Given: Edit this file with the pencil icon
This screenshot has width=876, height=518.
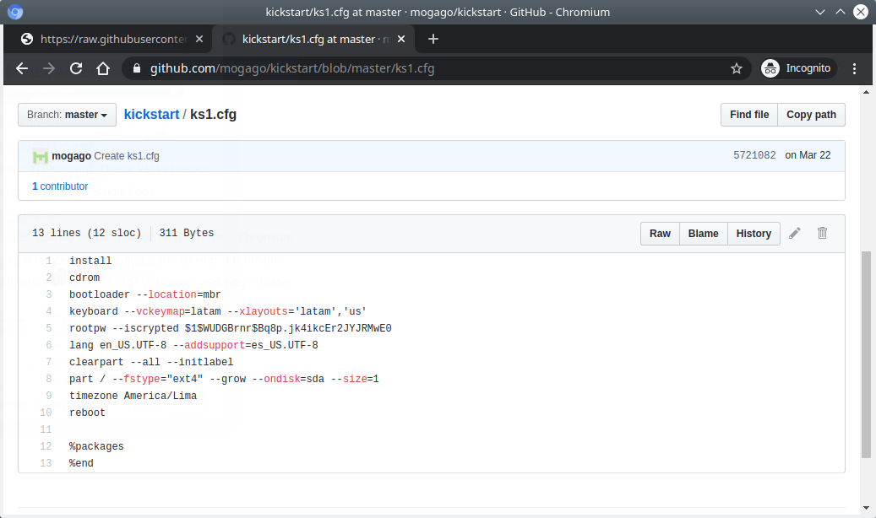Looking at the screenshot, I should click(794, 233).
